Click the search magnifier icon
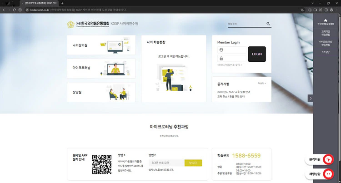 [x=268, y=24]
